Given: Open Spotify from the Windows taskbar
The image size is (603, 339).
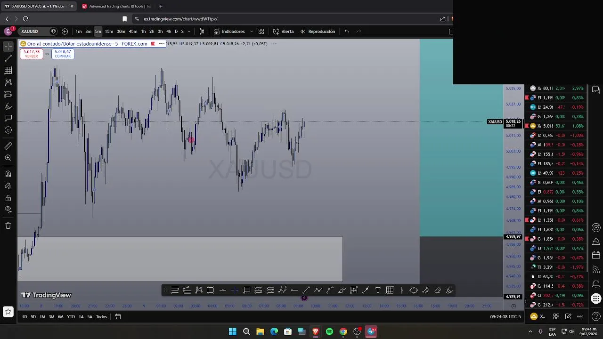Looking at the screenshot, I should [329, 331].
